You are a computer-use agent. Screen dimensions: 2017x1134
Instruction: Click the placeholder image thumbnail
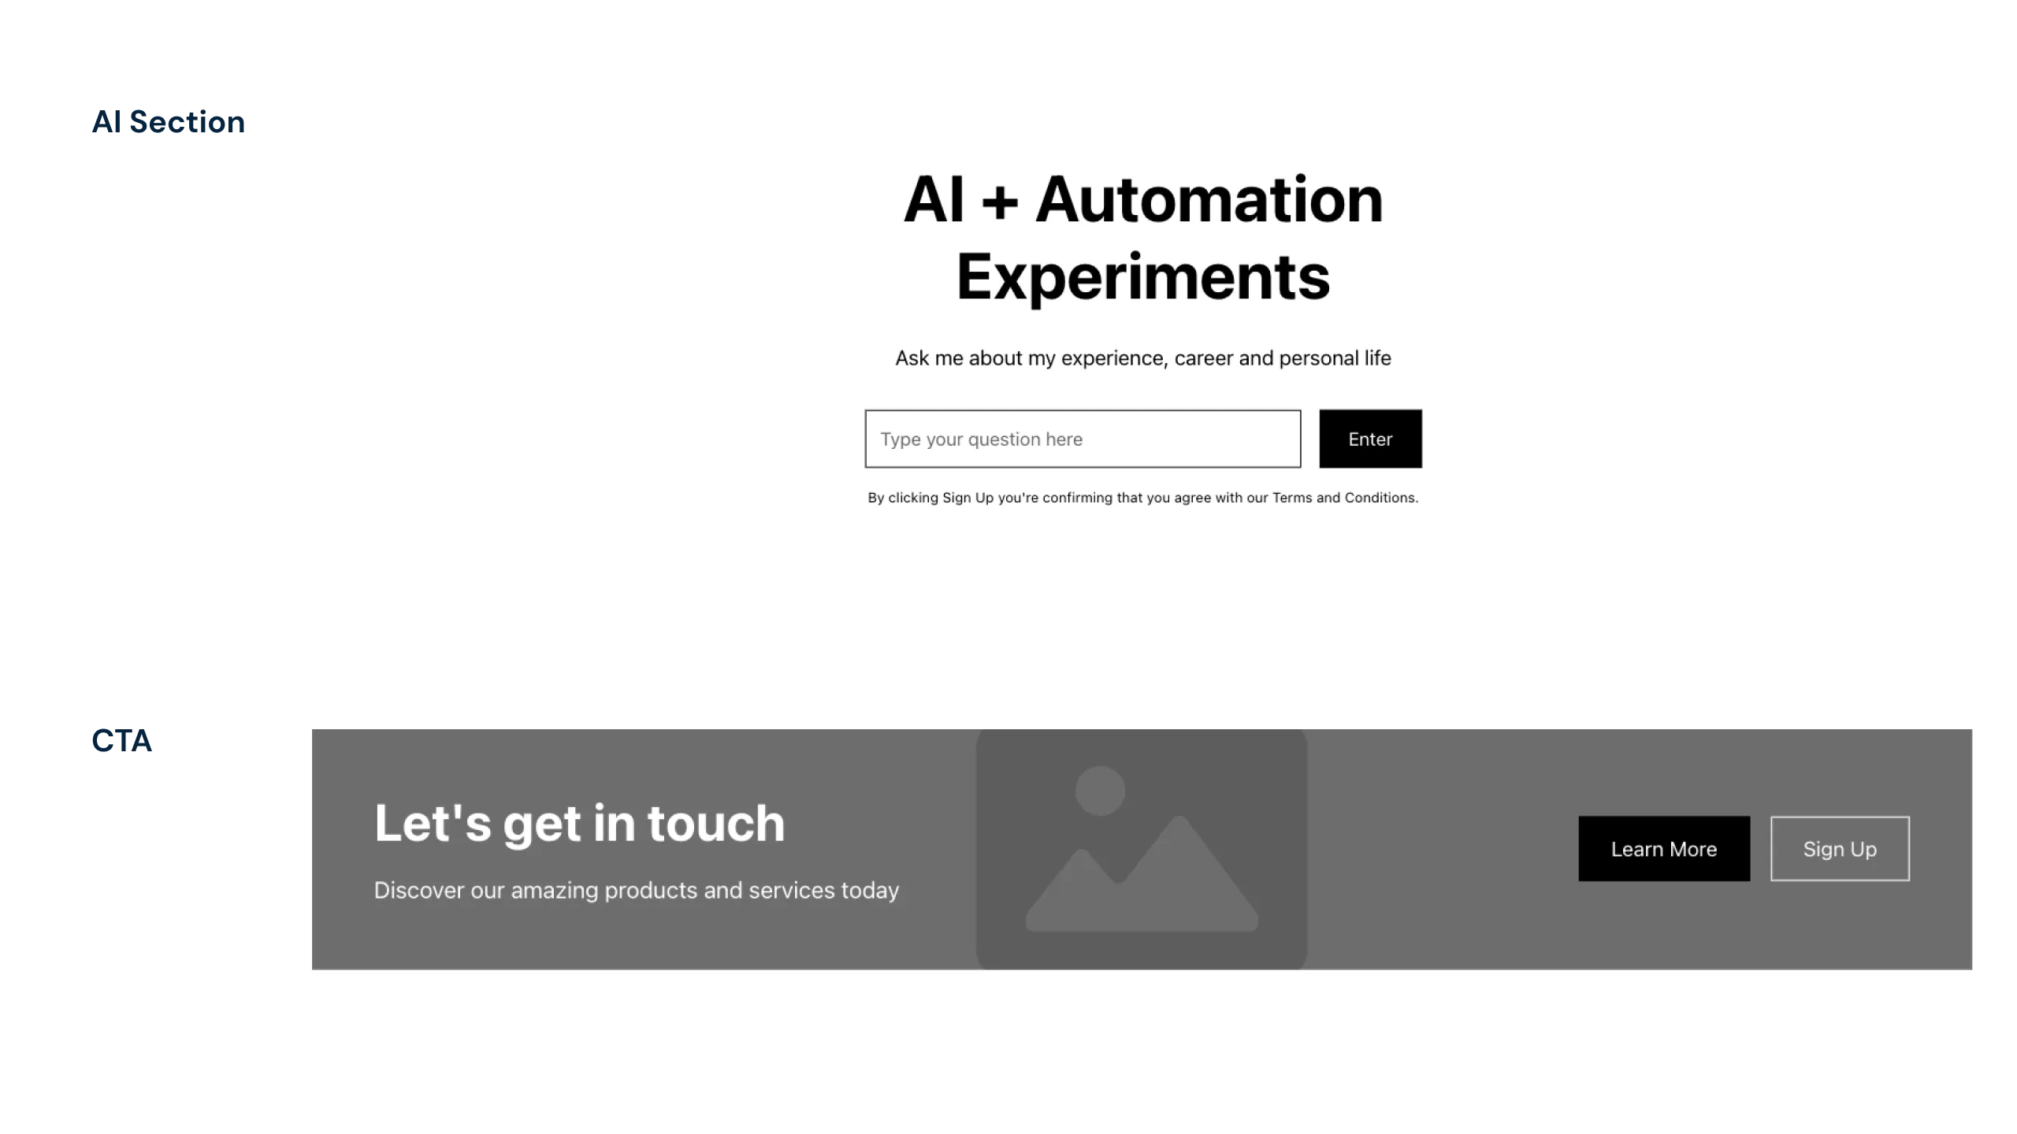click(1142, 847)
